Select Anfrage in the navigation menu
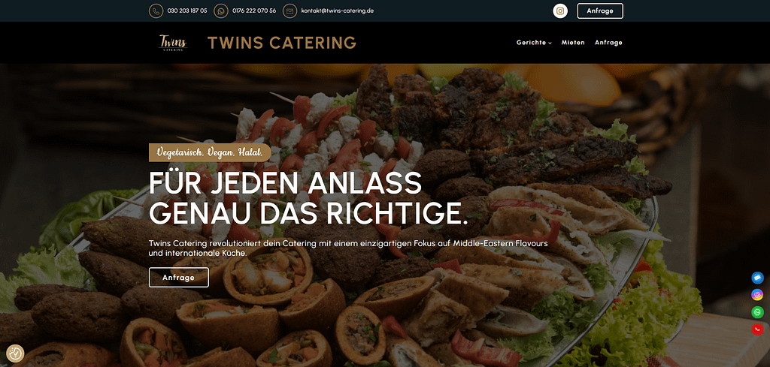This screenshot has height=367, width=770. pyautogui.click(x=608, y=43)
